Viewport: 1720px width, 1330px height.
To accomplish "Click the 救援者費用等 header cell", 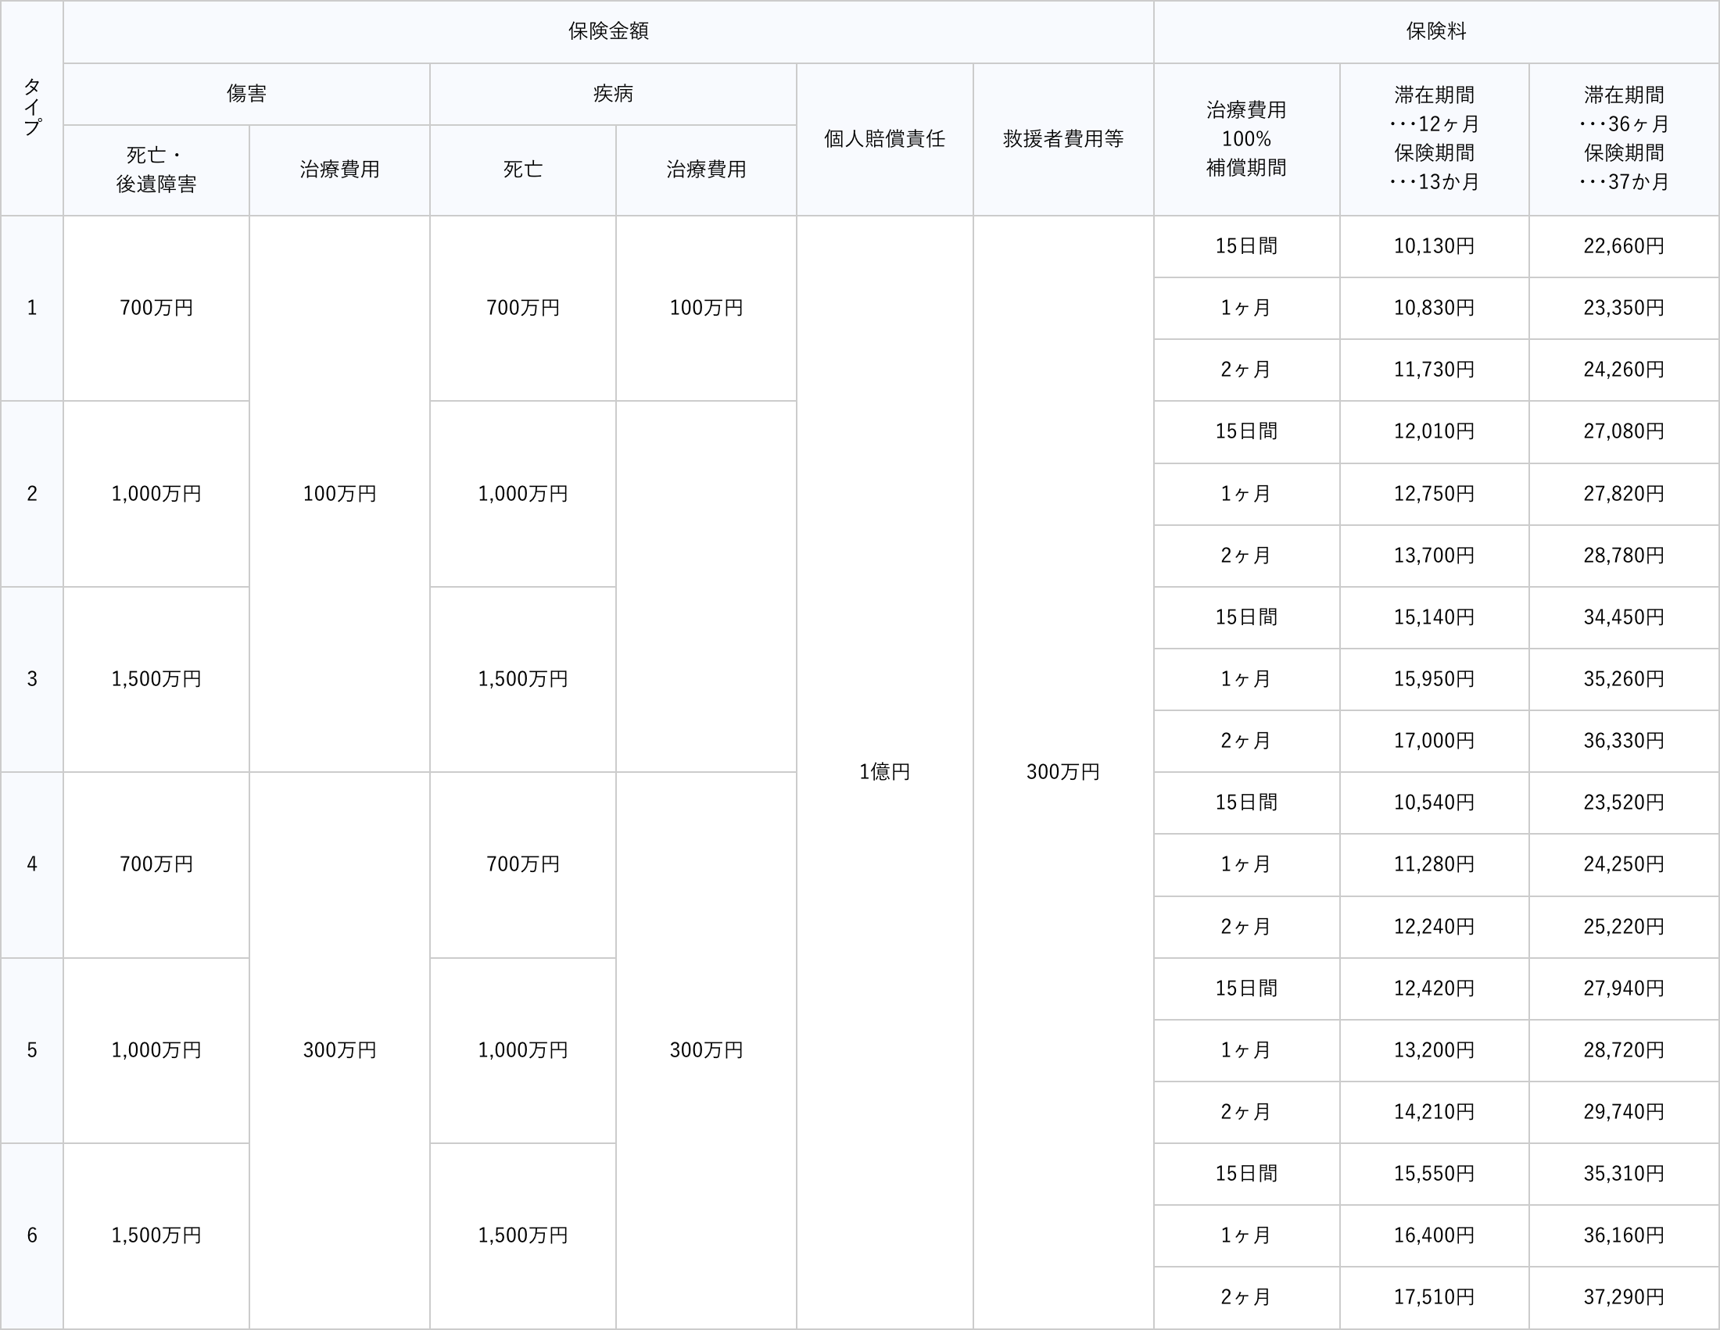I will pyautogui.click(x=1063, y=139).
